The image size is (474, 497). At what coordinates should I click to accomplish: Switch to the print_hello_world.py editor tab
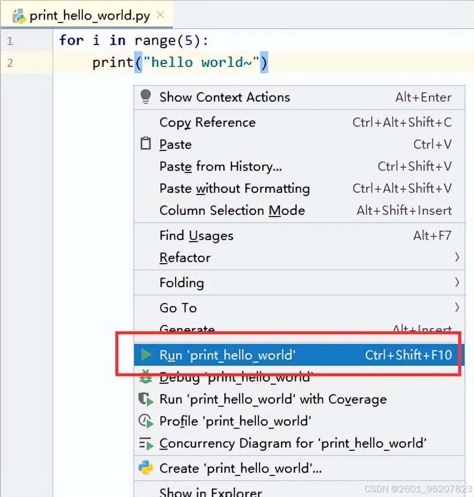[87, 15]
